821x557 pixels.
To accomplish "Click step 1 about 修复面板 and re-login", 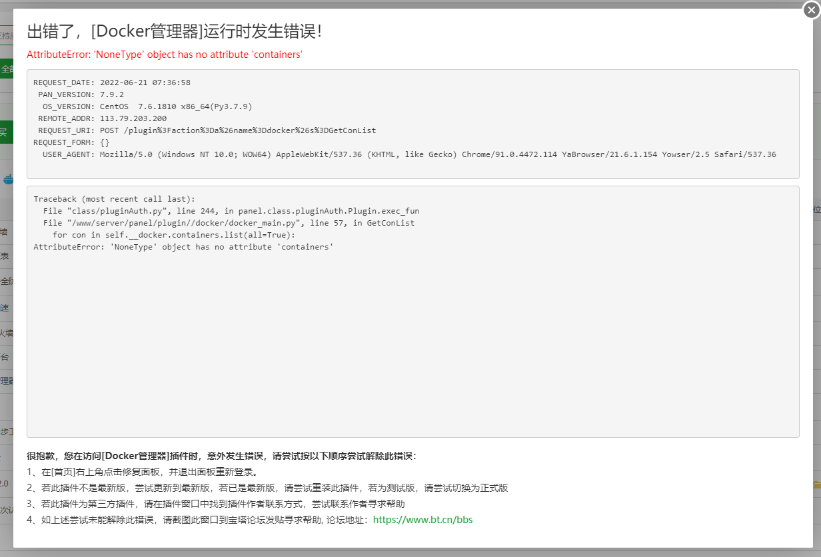I will point(142,472).
